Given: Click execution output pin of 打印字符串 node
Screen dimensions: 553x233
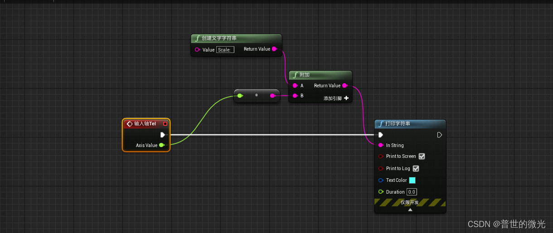Looking at the screenshot, I should pyautogui.click(x=439, y=135).
